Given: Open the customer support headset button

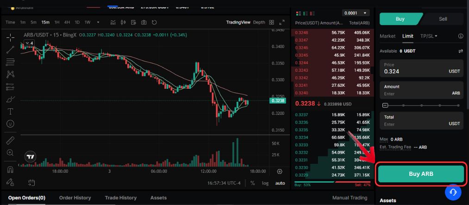Looking at the screenshot, I should coord(453,192).
